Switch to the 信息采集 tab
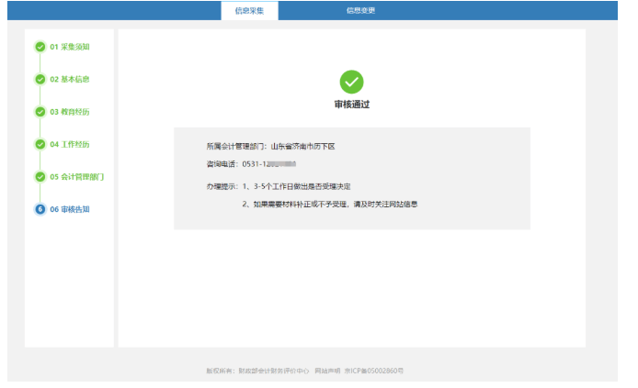The image size is (638, 388). [x=249, y=11]
